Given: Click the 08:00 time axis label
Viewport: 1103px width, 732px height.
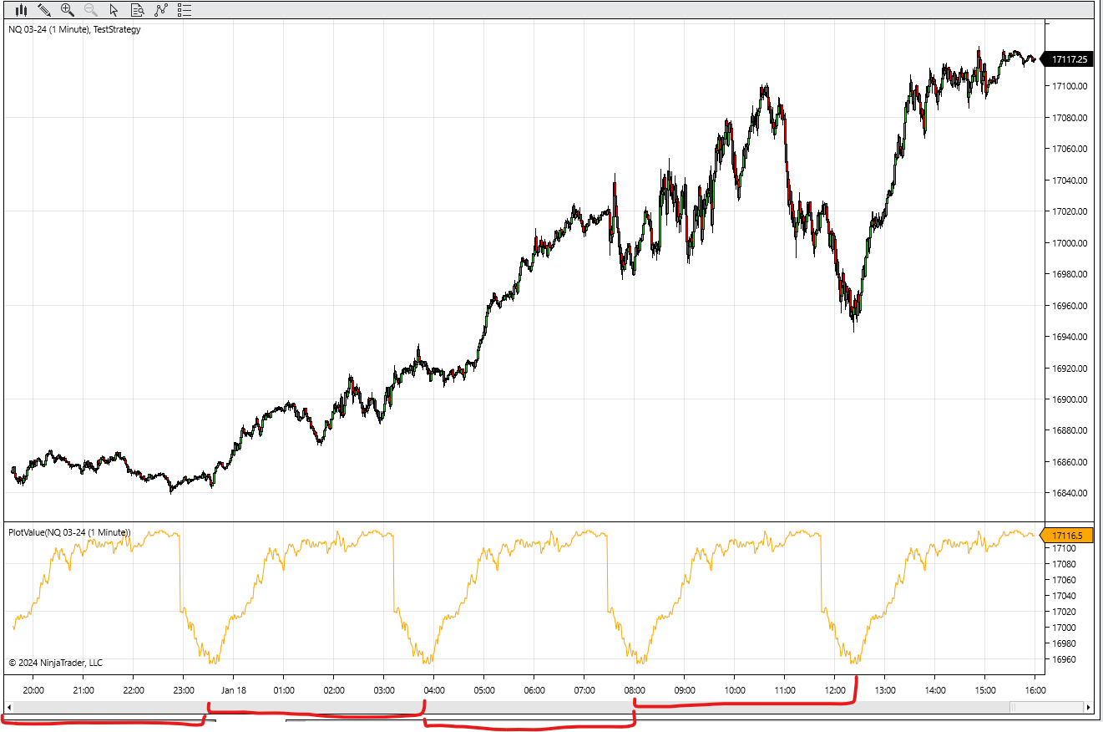Looking at the screenshot, I should tap(635, 690).
